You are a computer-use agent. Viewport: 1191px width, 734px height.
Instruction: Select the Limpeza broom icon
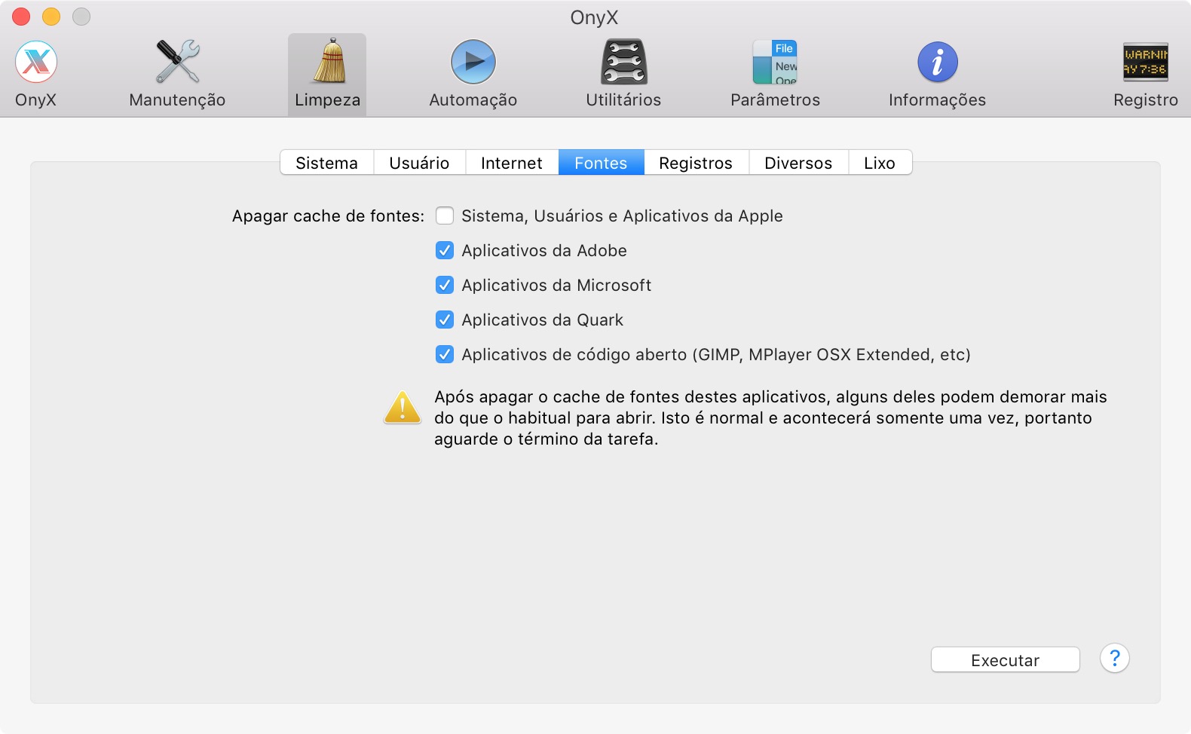coord(327,75)
